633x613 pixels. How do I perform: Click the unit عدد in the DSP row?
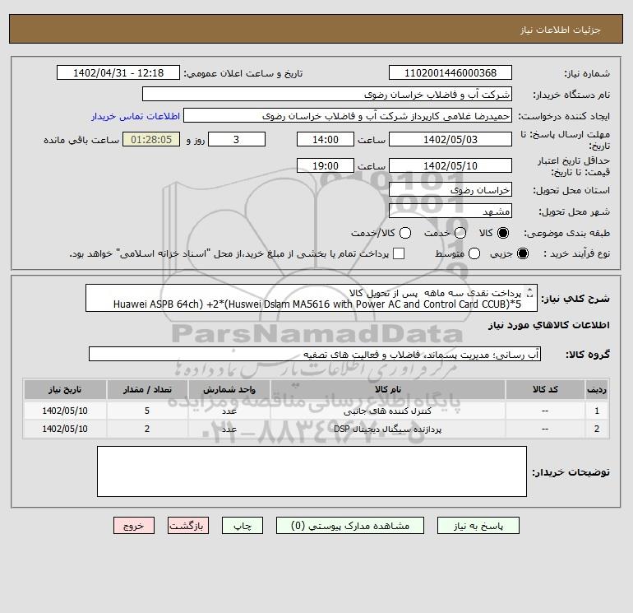pos(229,430)
